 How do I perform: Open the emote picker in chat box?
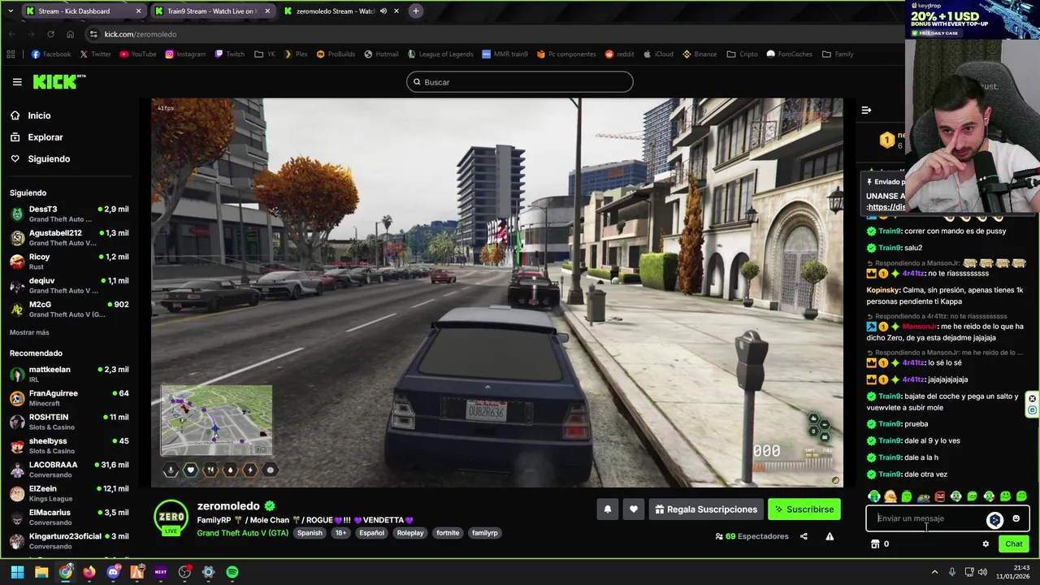(1016, 518)
